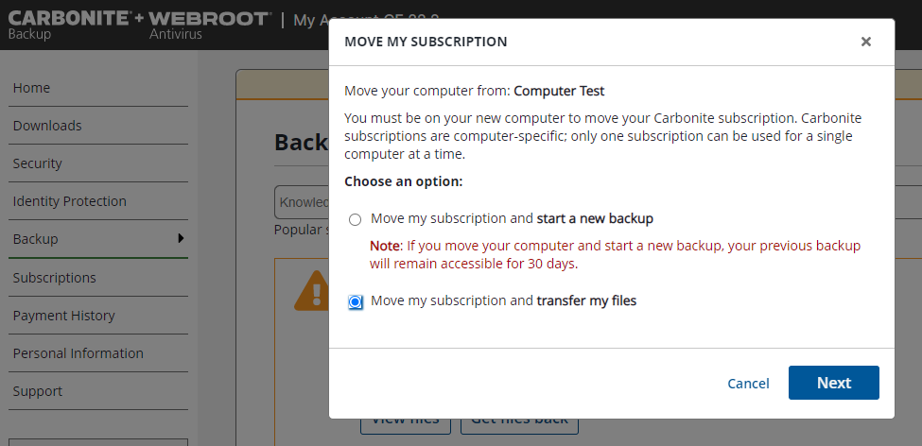
Task: Open Personal Information settings
Action: [78, 353]
